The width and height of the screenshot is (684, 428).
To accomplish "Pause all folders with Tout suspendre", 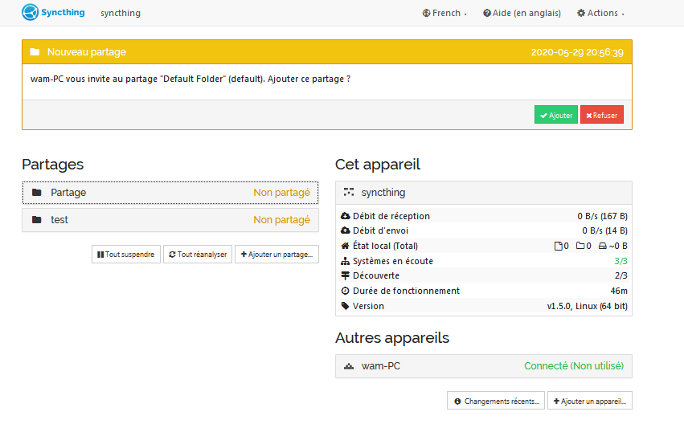I will coord(126,255).
